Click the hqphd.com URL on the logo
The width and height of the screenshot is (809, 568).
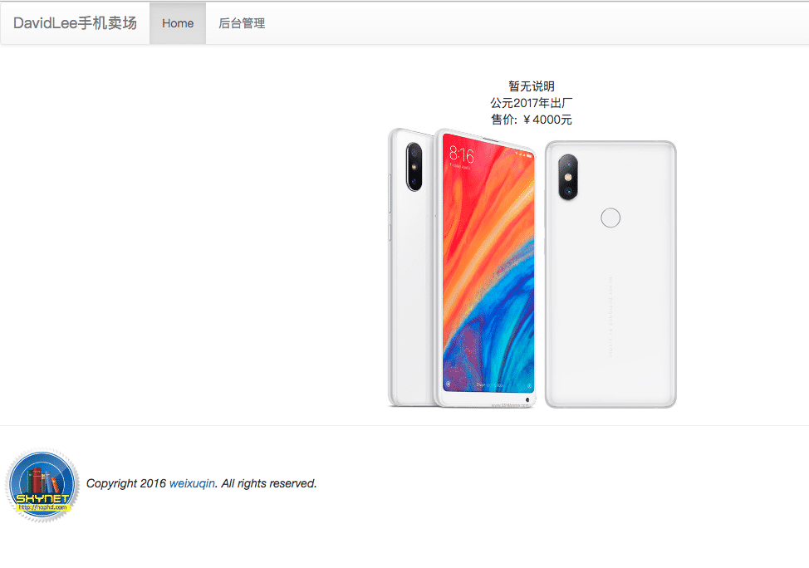click(42, 507)
